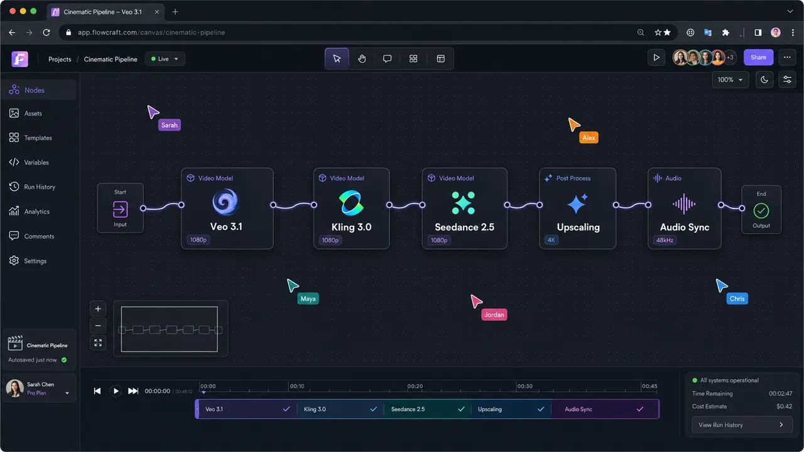Toggle the Audio Sync timeline checkmark
The height and width of the screenshot is (452, 804).
click(640, 409)
